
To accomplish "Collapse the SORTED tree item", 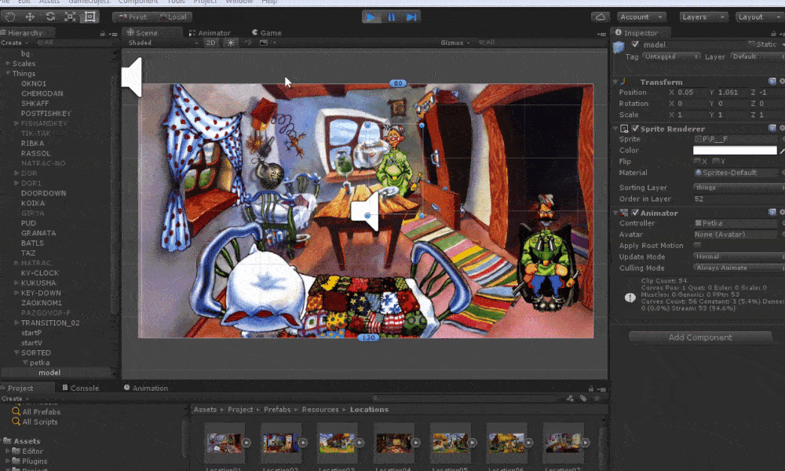I will [x=16, y=352].
